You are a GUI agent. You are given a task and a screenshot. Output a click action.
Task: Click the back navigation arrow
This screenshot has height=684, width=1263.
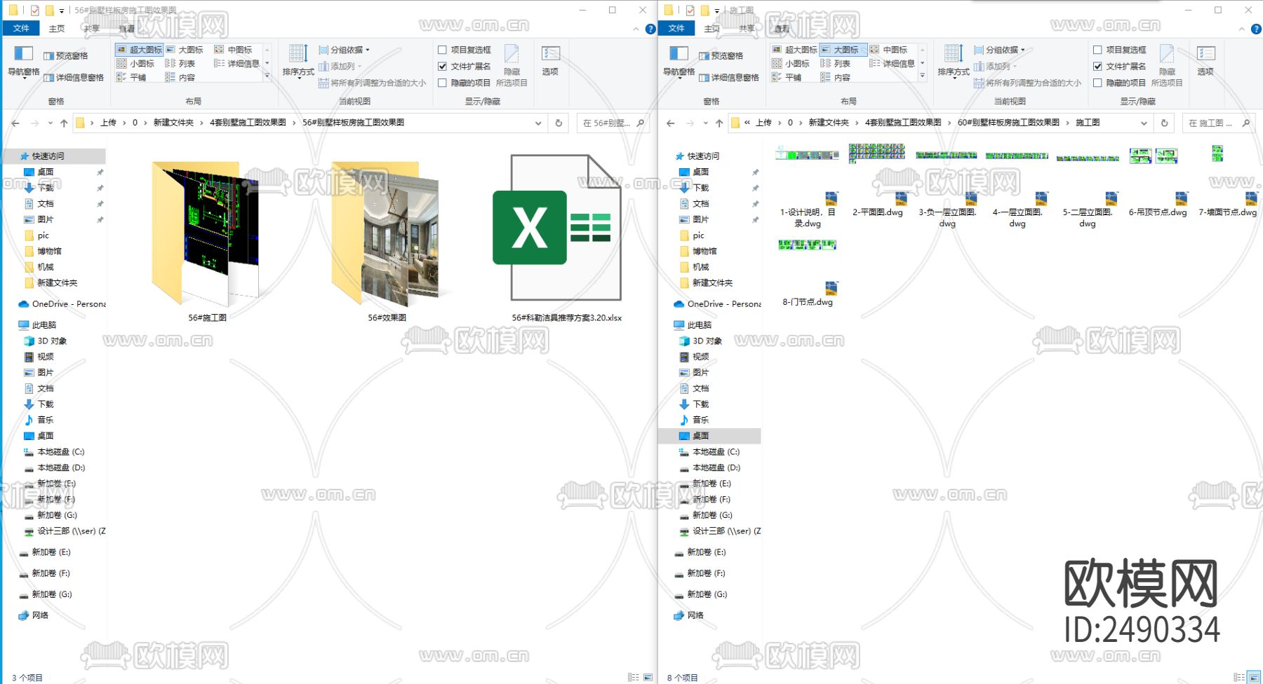(x=15, y=123)
